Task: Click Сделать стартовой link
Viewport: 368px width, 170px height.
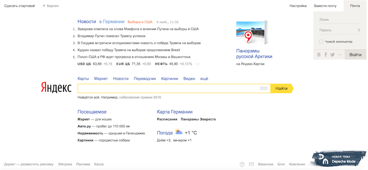Action: click(19, 6)
